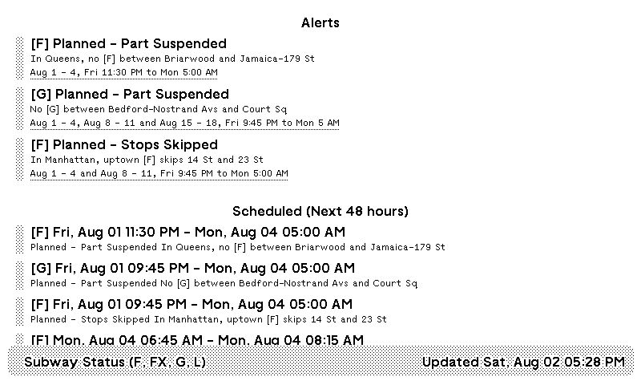Open the [F] Planned - Part Suspended alert title
The height and width of the screenshot is (385, 641).
(x=128, y=44)
